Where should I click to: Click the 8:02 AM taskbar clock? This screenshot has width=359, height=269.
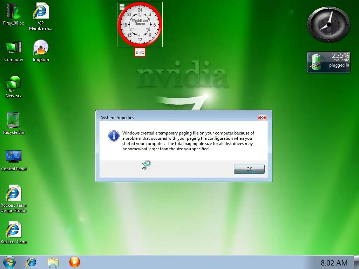[x=334, y=263]
